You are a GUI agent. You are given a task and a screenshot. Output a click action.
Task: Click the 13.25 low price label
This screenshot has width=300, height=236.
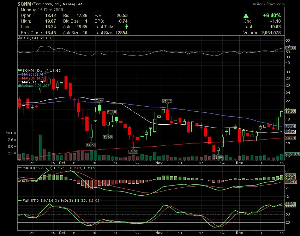point(133,152)
